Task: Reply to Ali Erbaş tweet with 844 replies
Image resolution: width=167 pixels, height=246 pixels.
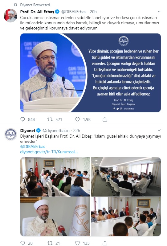Action: 23,119
